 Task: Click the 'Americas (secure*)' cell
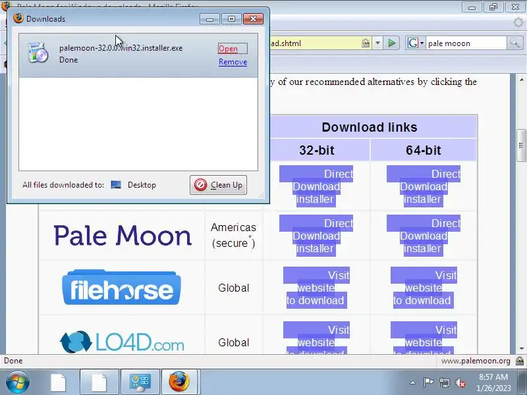[234, 235]
